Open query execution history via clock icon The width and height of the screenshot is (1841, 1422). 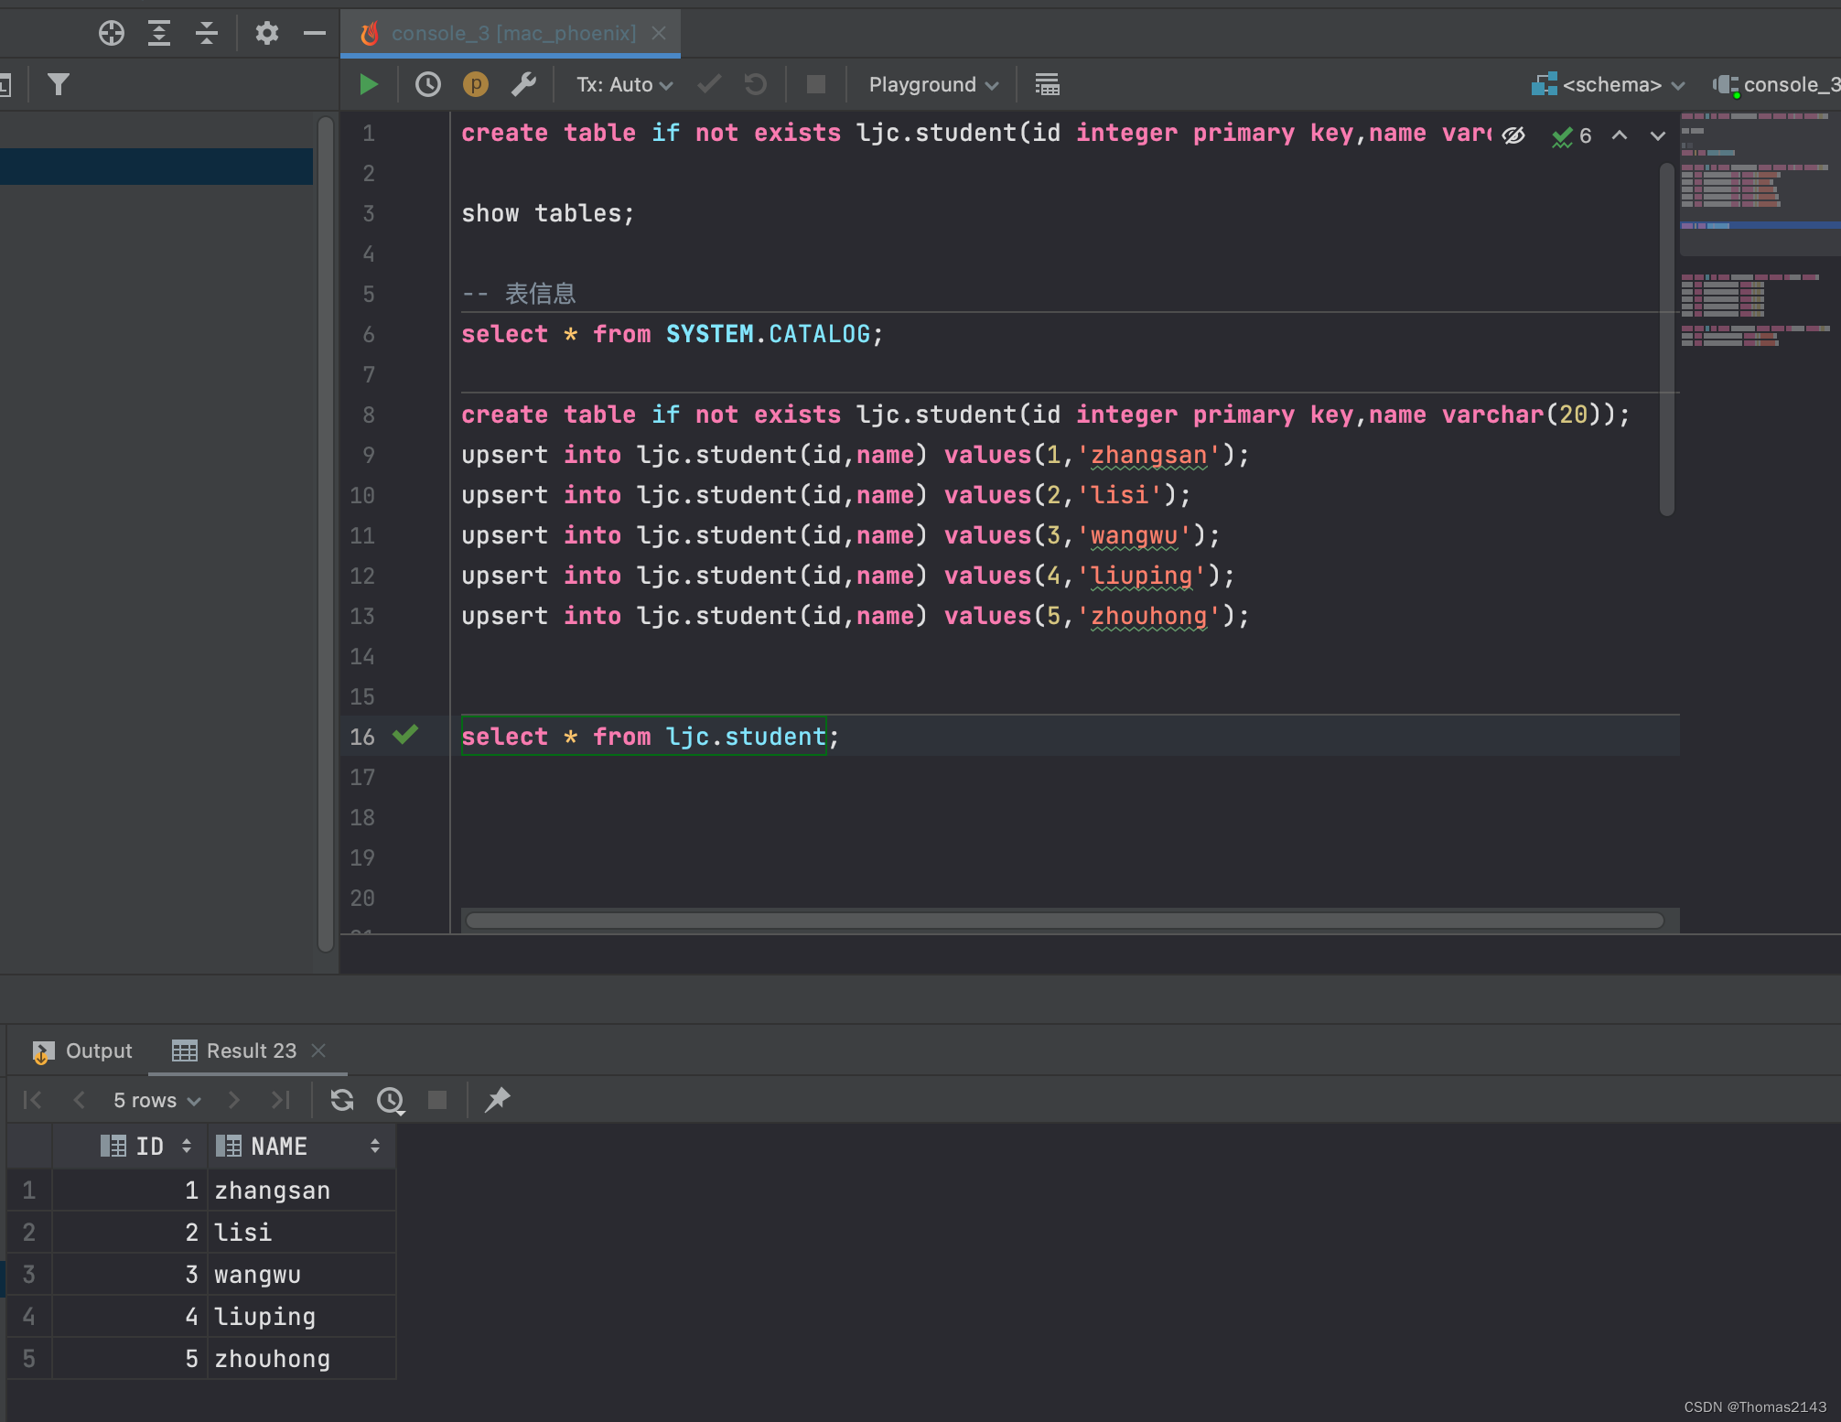pyautogui.click(x=427, y=84)
